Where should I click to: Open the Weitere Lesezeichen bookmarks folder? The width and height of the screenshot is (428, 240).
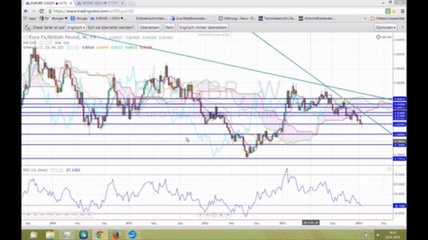(387, 18)
